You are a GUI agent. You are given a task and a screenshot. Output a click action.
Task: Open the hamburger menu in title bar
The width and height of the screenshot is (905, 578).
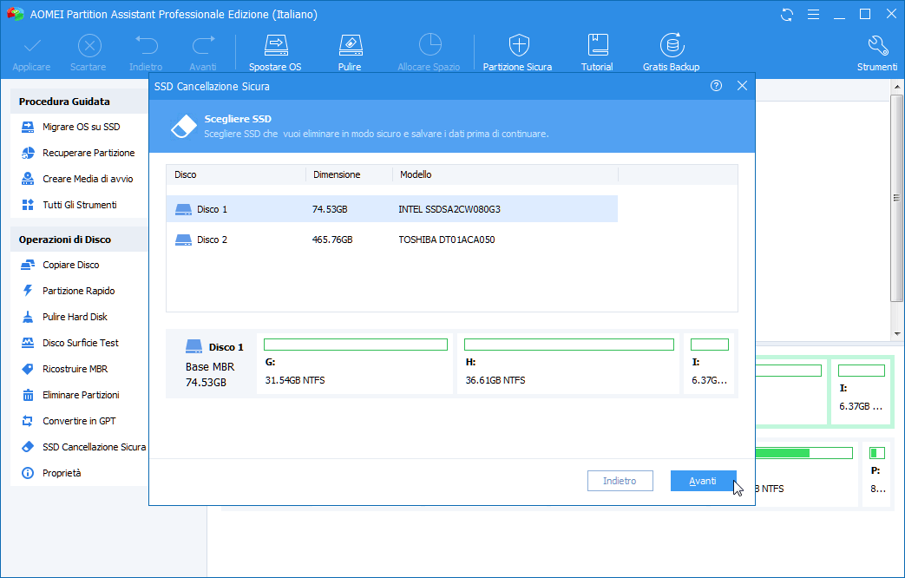tap(813, 15)
